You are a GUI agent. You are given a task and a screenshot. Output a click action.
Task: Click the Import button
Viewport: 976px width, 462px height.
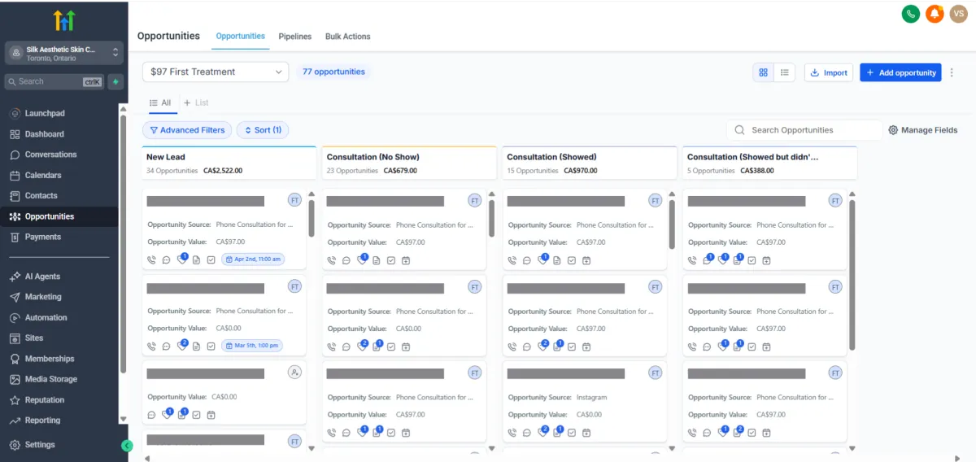point(828,72)
